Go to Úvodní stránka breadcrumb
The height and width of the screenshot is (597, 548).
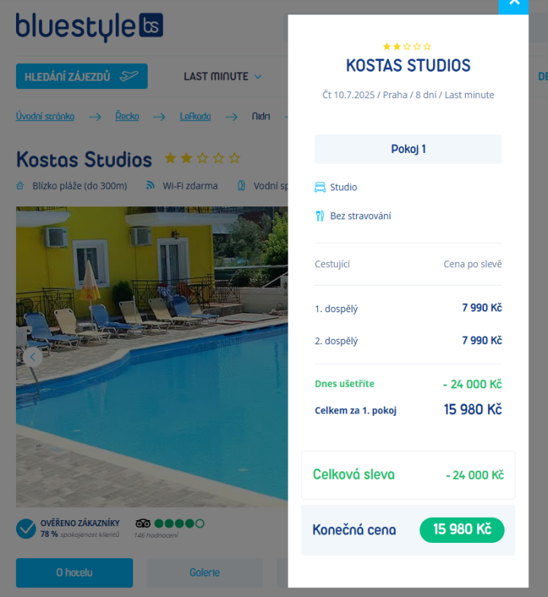[45, 116]
